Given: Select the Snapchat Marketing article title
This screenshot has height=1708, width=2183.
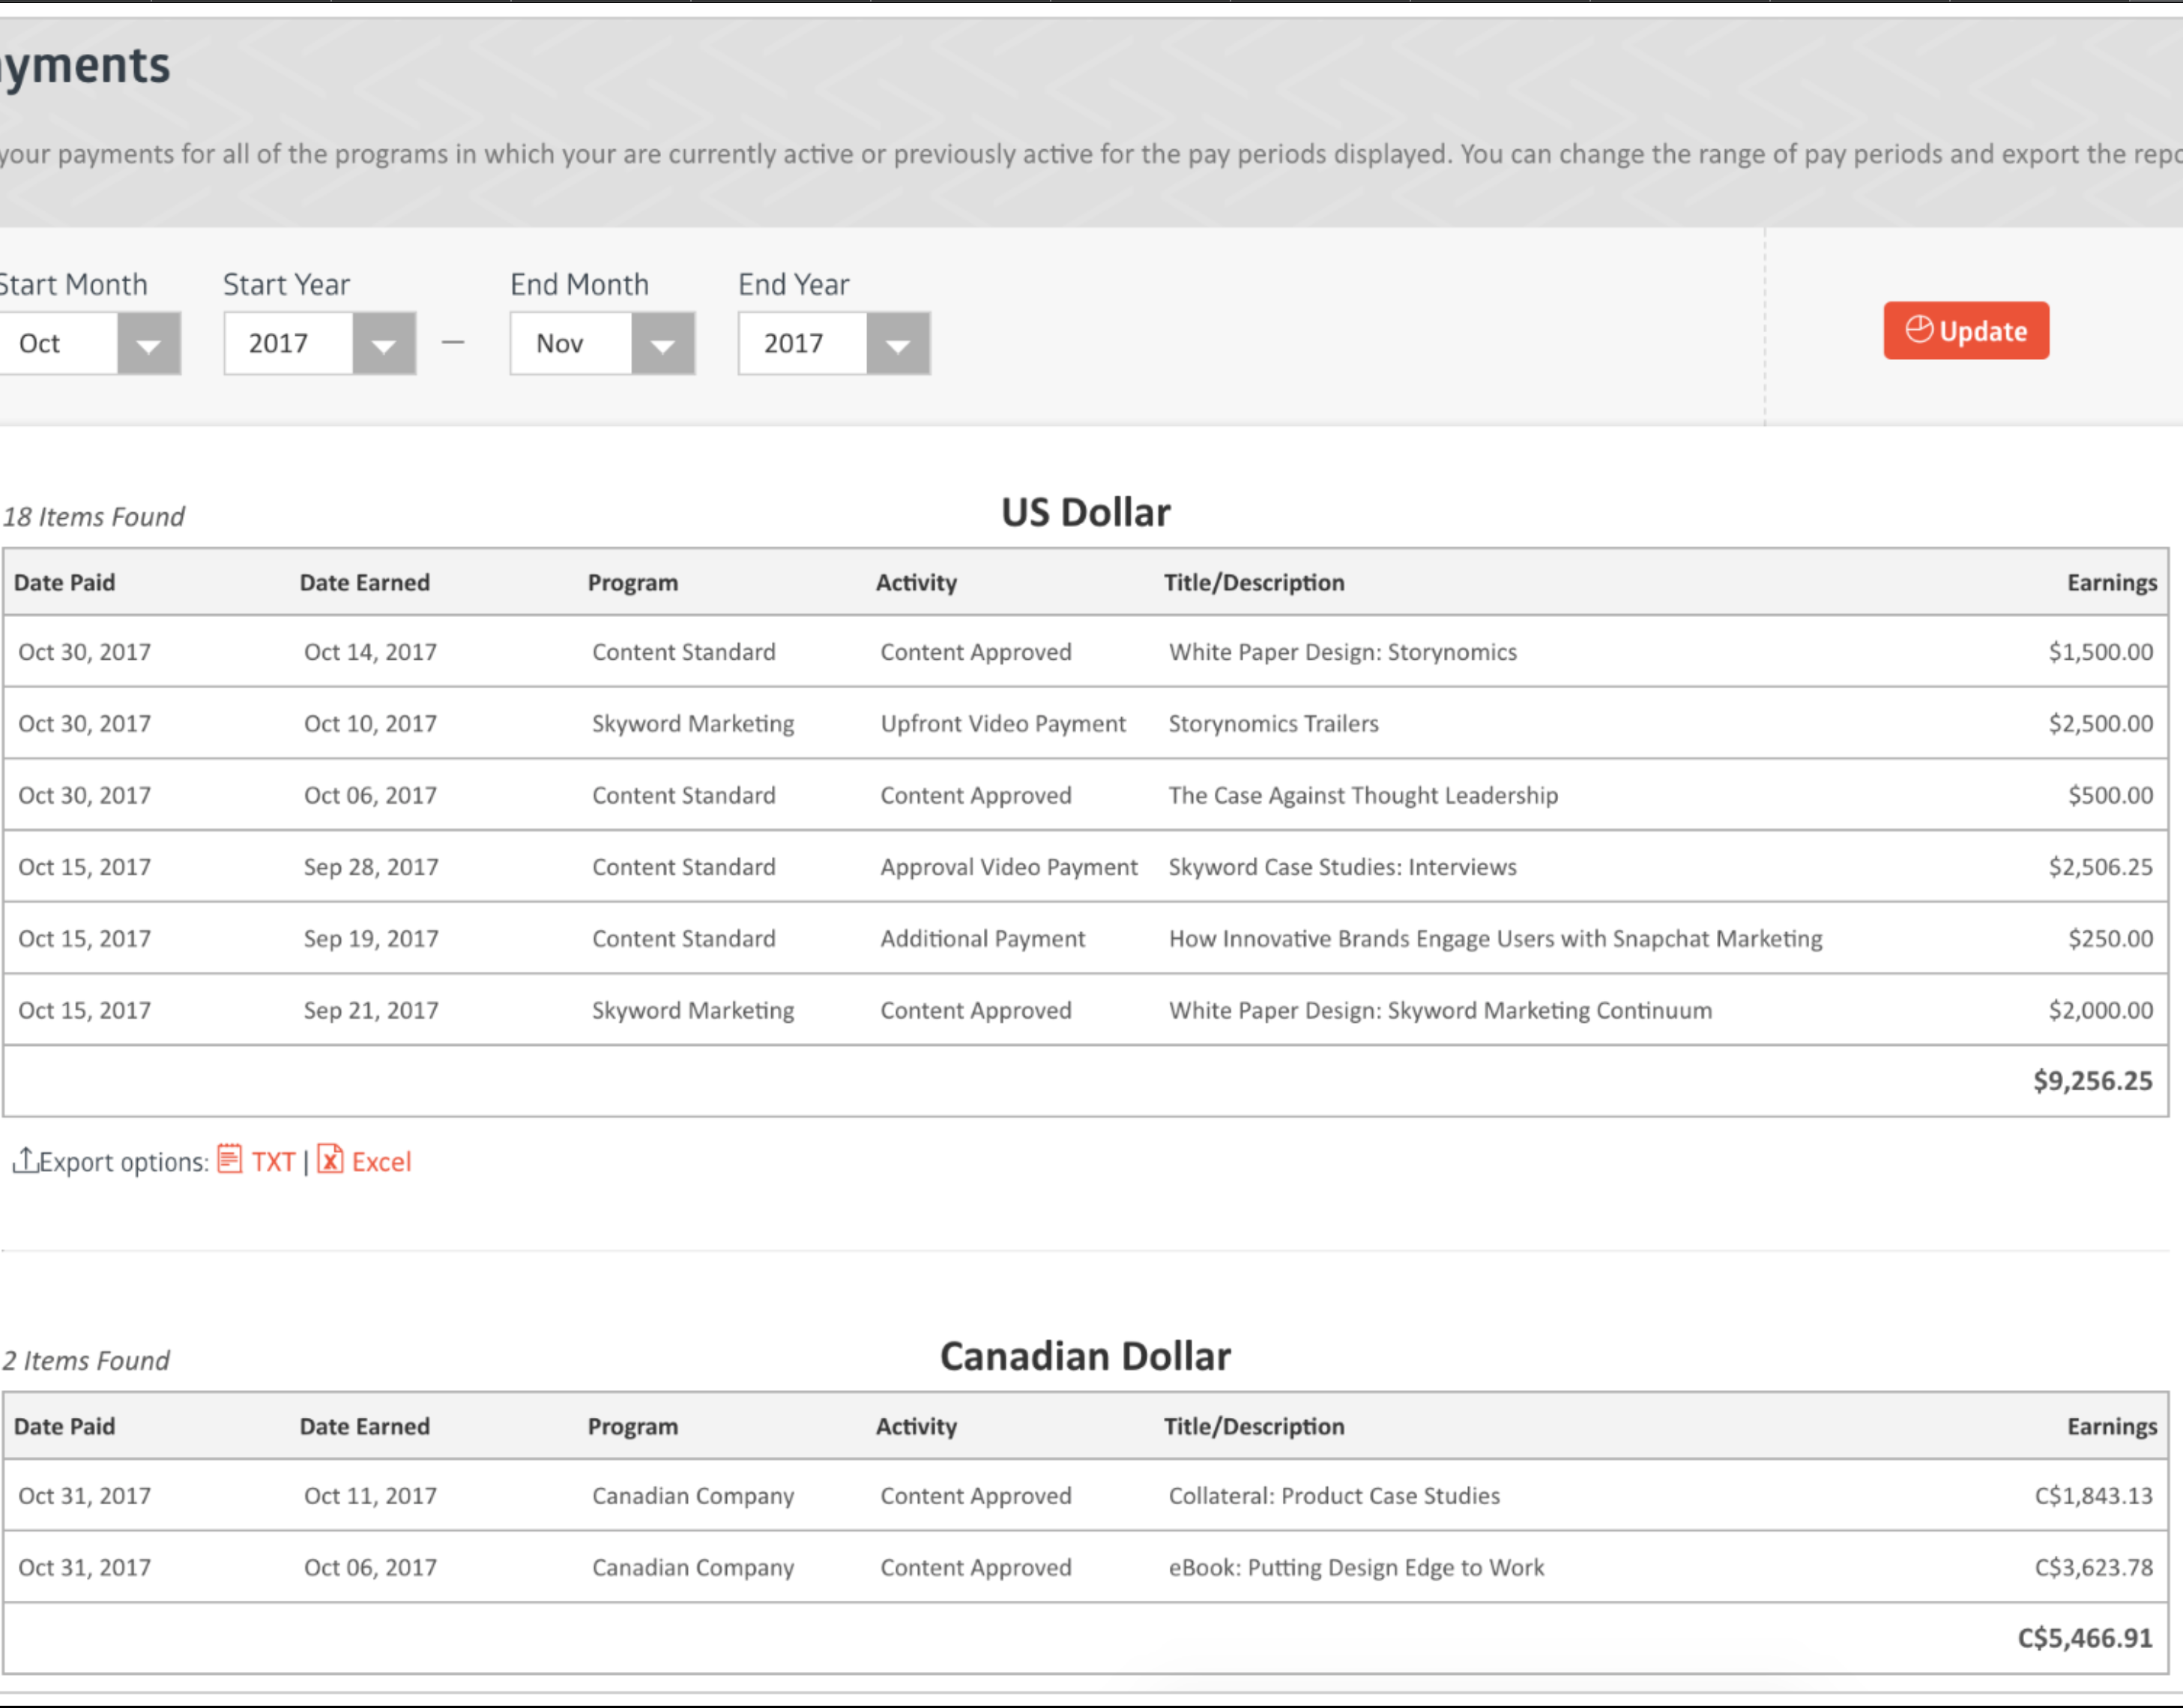Looking at the screenshot, I should pos(1495,939).
